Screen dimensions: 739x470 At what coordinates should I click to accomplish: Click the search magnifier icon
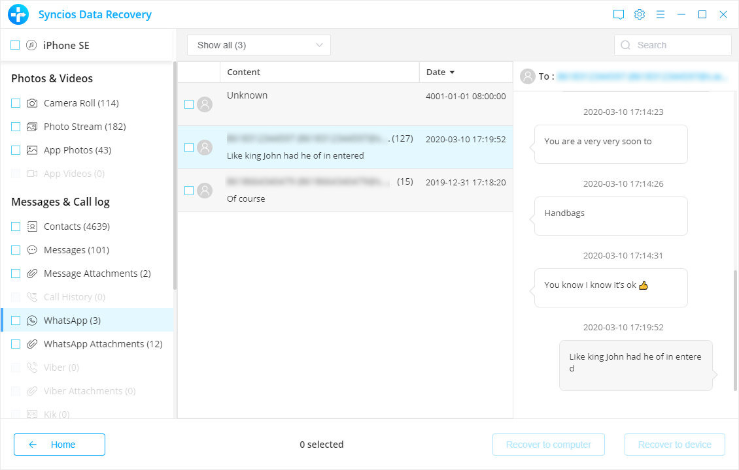(625, 45)
